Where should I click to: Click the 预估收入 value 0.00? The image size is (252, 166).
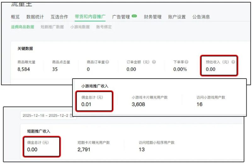tap(210, 69)
